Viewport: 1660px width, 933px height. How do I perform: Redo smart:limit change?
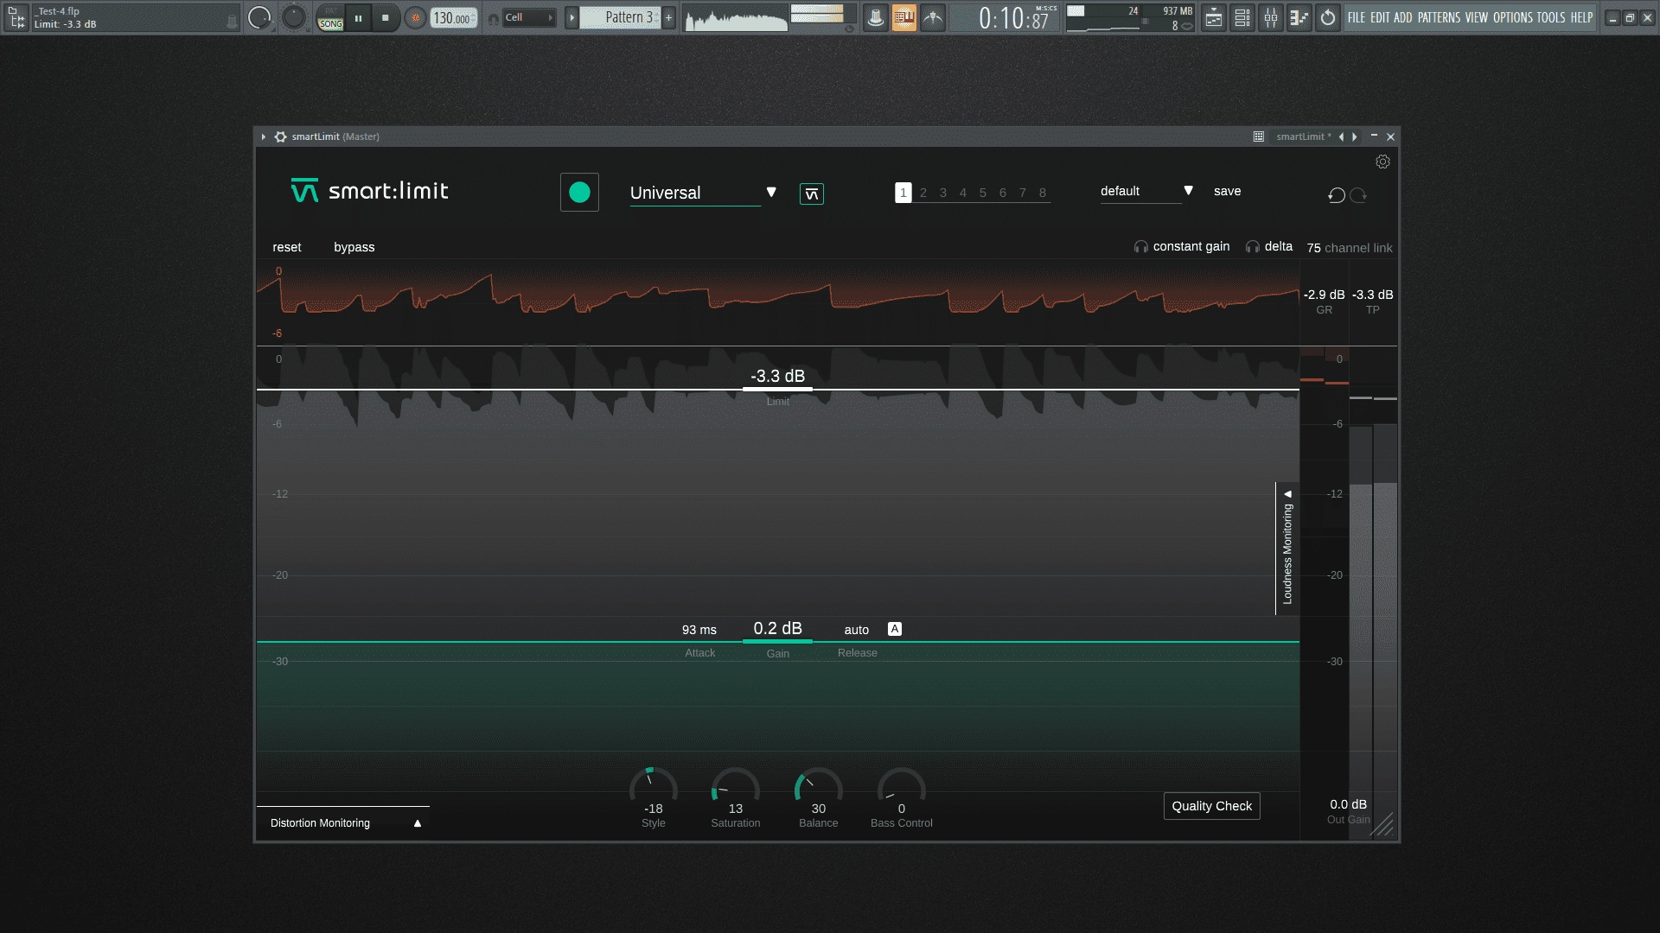1358,195
